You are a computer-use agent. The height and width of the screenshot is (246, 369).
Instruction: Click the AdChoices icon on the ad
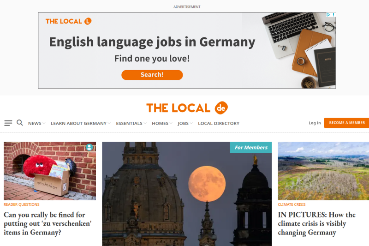328,15
